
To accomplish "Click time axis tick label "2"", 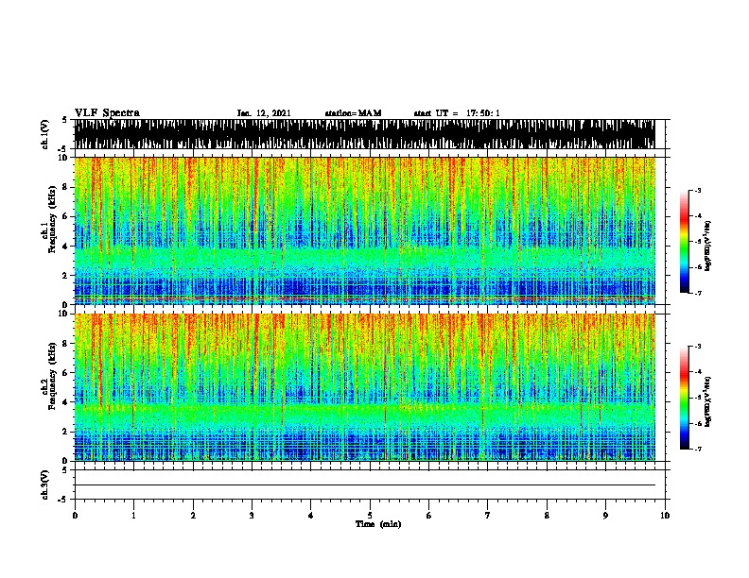I will click(x=193, y=516).
